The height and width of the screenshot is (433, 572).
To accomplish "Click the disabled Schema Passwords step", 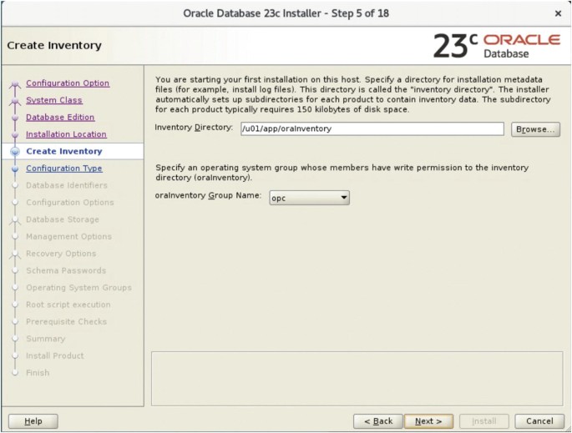I will [66, 270].
